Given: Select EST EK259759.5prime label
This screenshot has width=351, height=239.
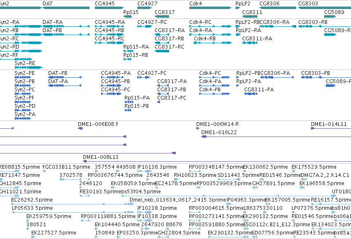Looking at the screenshot, I should point(49,216).
